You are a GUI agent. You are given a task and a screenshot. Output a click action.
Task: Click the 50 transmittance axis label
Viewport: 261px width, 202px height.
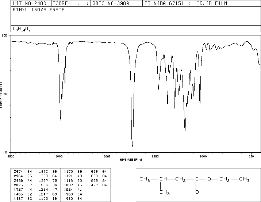coord(5,94)
